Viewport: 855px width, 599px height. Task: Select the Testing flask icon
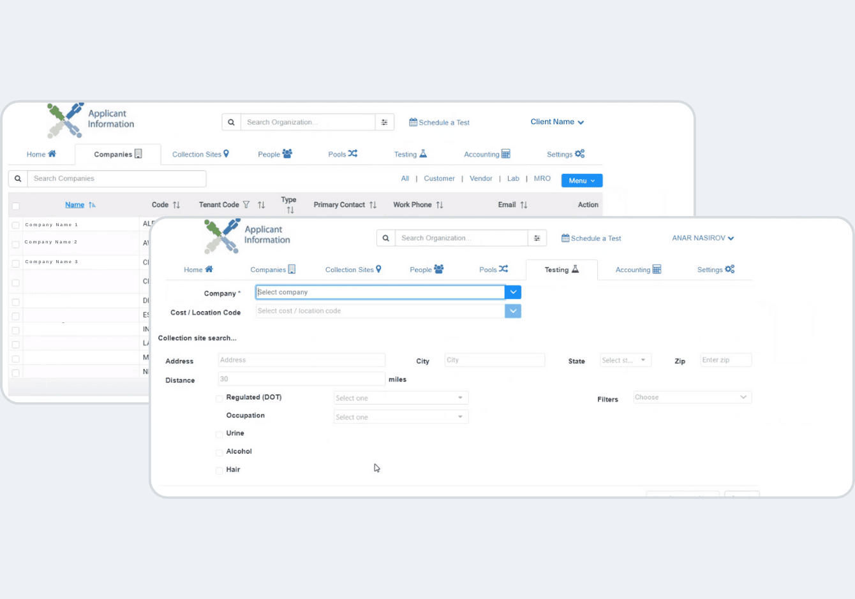pos(577,269)
